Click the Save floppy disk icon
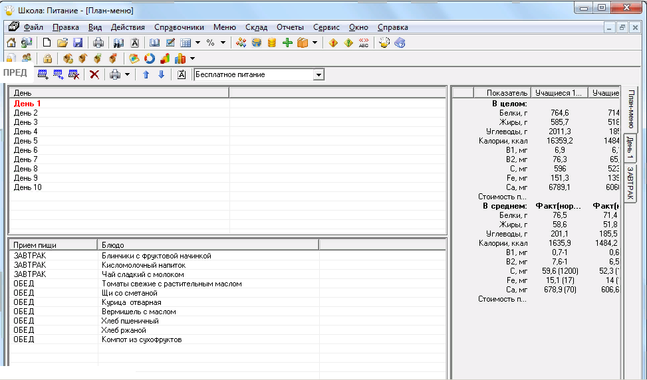Screen dimensions: 647x380 (x=78, y=43)
